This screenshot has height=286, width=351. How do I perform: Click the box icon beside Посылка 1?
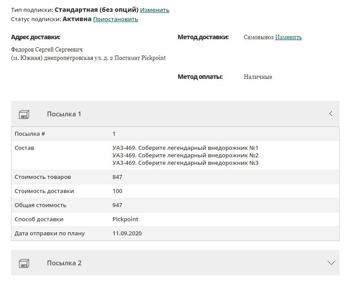(24, 115)
